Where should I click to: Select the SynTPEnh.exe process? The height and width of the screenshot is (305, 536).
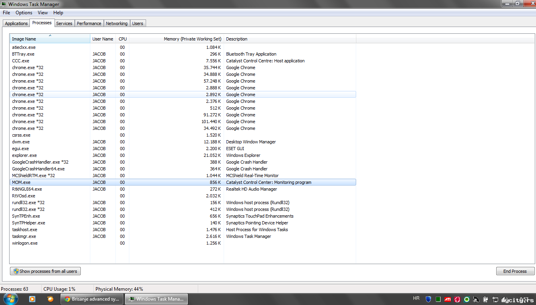pyautogui.click(x=183, y=216)
